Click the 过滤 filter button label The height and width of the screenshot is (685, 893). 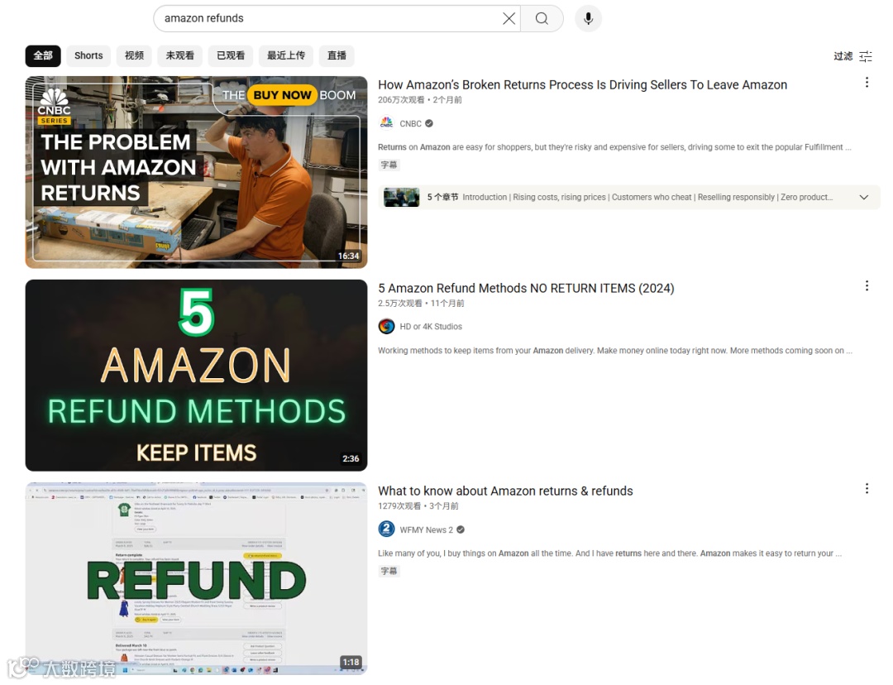(843, 56)
